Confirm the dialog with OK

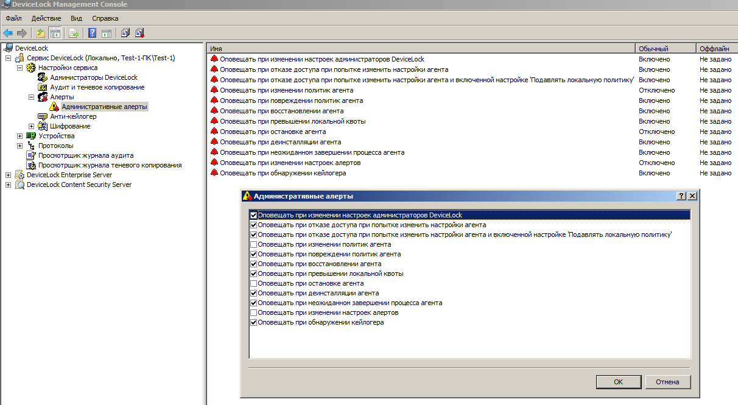pos(618,382)
